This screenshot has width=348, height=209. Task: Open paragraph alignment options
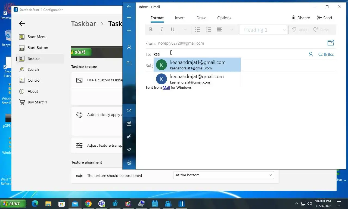pos(219,30)
